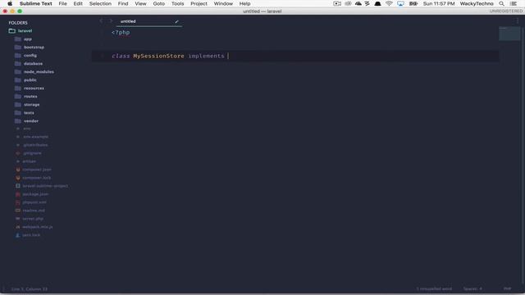Open the PHP syntax selector in status bar
Viewport: 525px width, 295px height.
(x=508, y=289)
